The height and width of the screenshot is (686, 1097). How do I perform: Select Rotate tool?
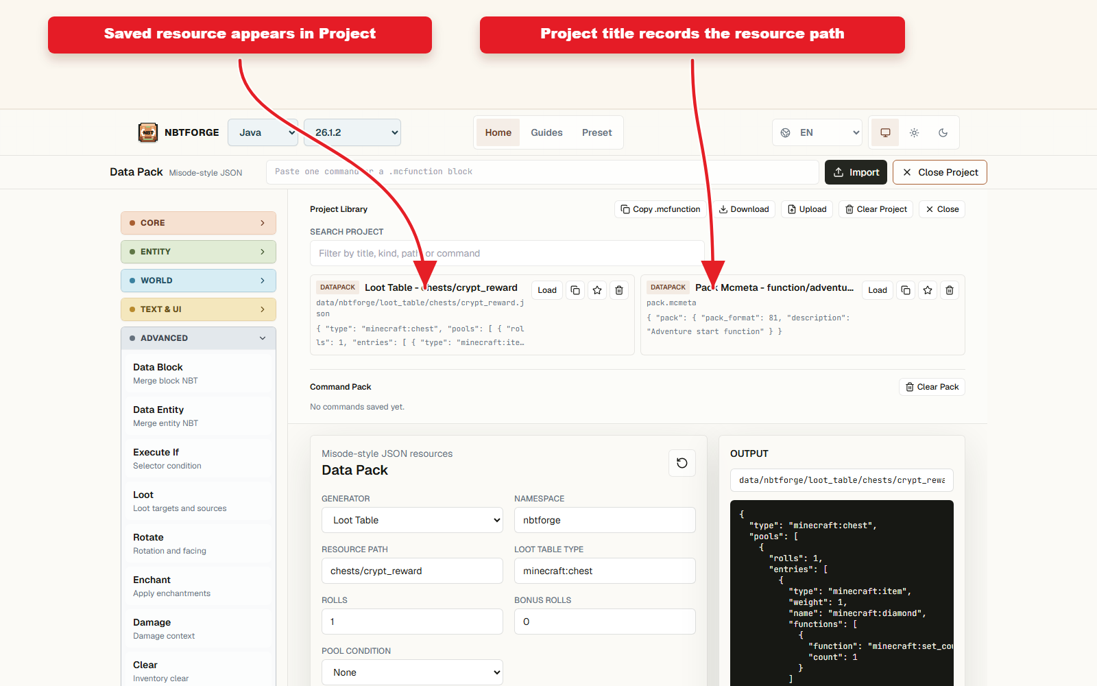coord(198,543)
